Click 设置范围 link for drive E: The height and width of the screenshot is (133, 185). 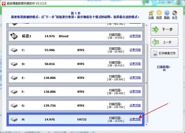[x=135, y=78]
